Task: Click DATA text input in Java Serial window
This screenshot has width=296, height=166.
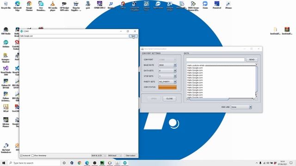Action: tap(215, 59)
